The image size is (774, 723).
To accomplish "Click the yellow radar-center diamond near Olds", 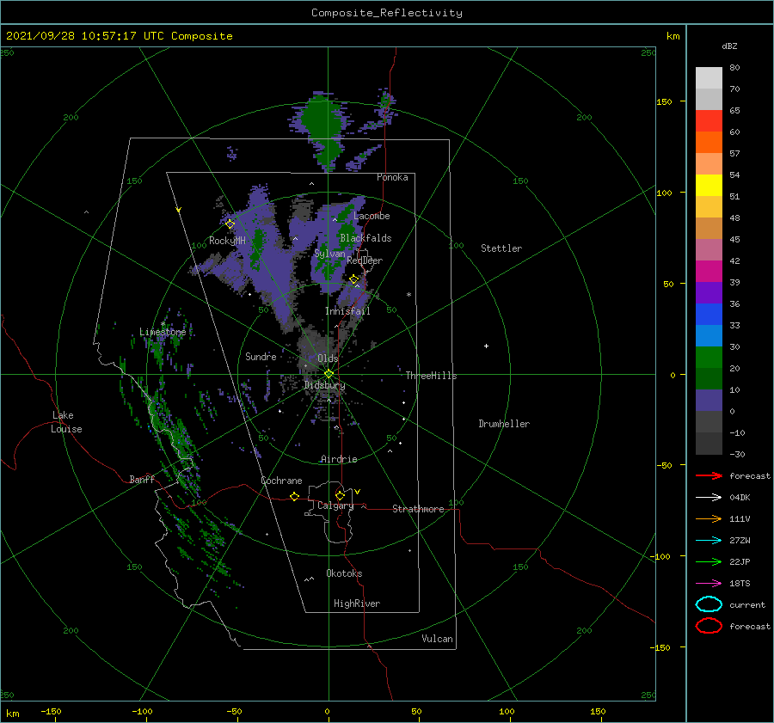I will (x=329, y=374).
